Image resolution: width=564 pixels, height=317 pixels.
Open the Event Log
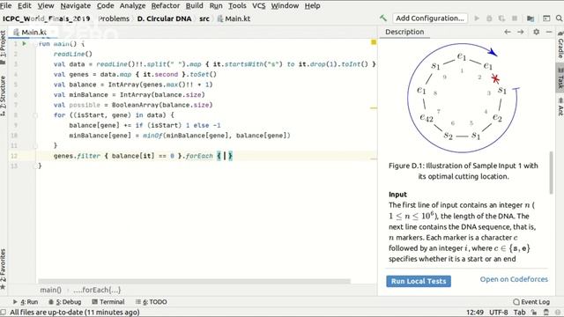pyautogui.click(x=531, y=302)
